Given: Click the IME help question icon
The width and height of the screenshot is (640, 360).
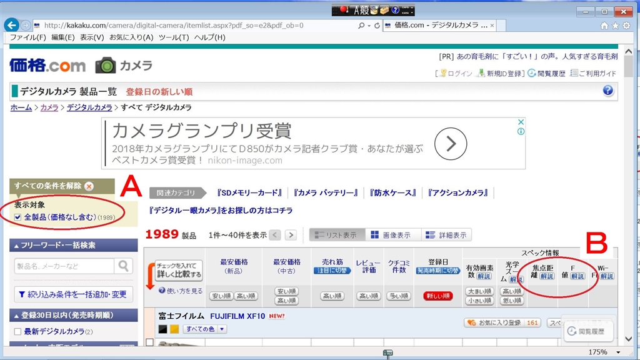Looking at the screenshot, I should (x=395, y=10).
